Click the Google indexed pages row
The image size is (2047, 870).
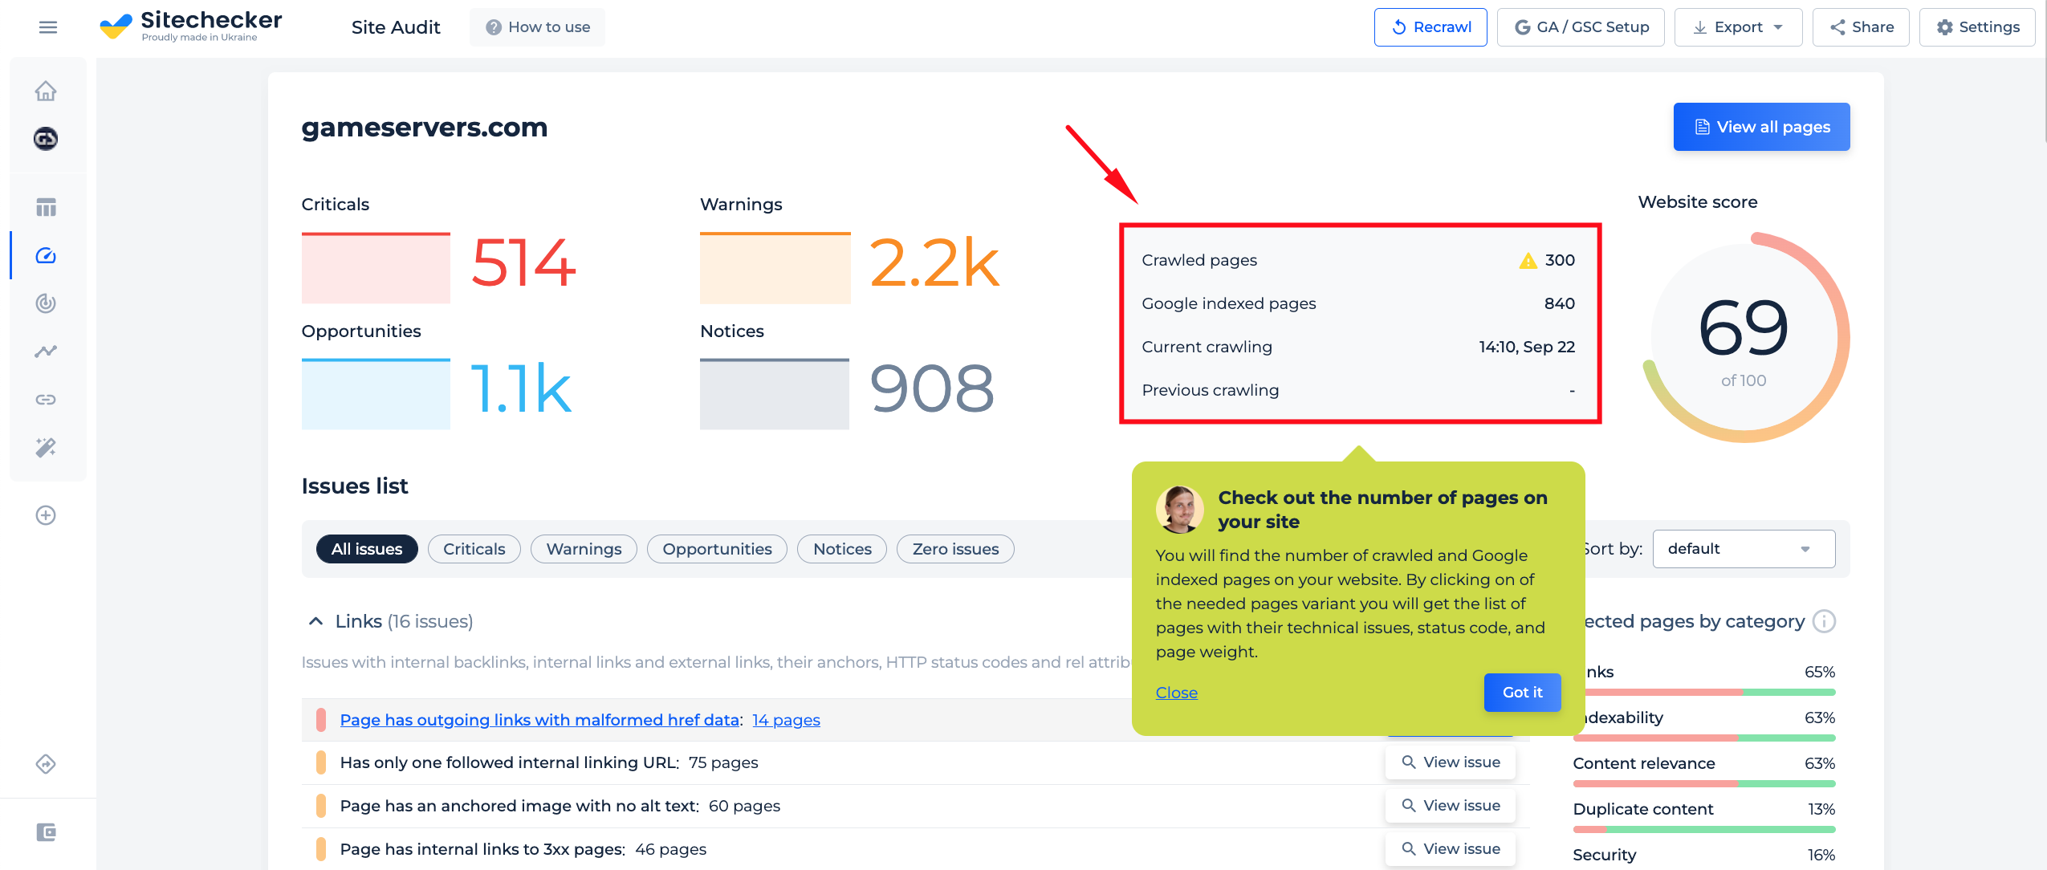pyautogui.click(x=1358, y=303)
